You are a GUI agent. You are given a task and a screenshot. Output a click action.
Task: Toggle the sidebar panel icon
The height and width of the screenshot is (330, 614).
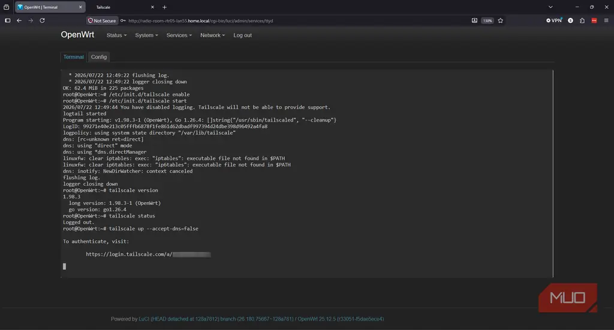click(x=7, y=20)
